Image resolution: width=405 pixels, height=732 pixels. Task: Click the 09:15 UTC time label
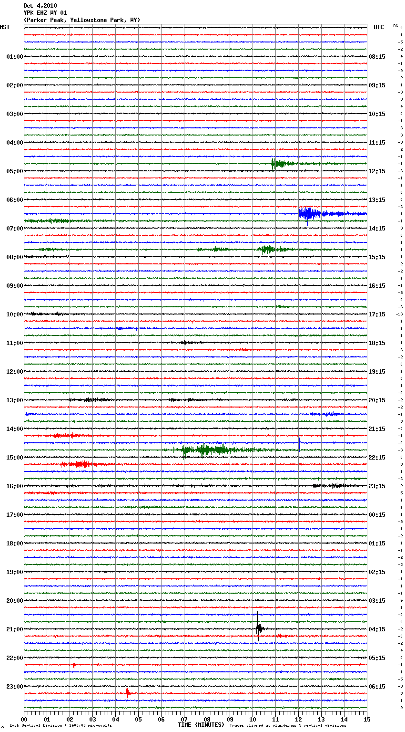pyautogui.click(x=377, y=85)
